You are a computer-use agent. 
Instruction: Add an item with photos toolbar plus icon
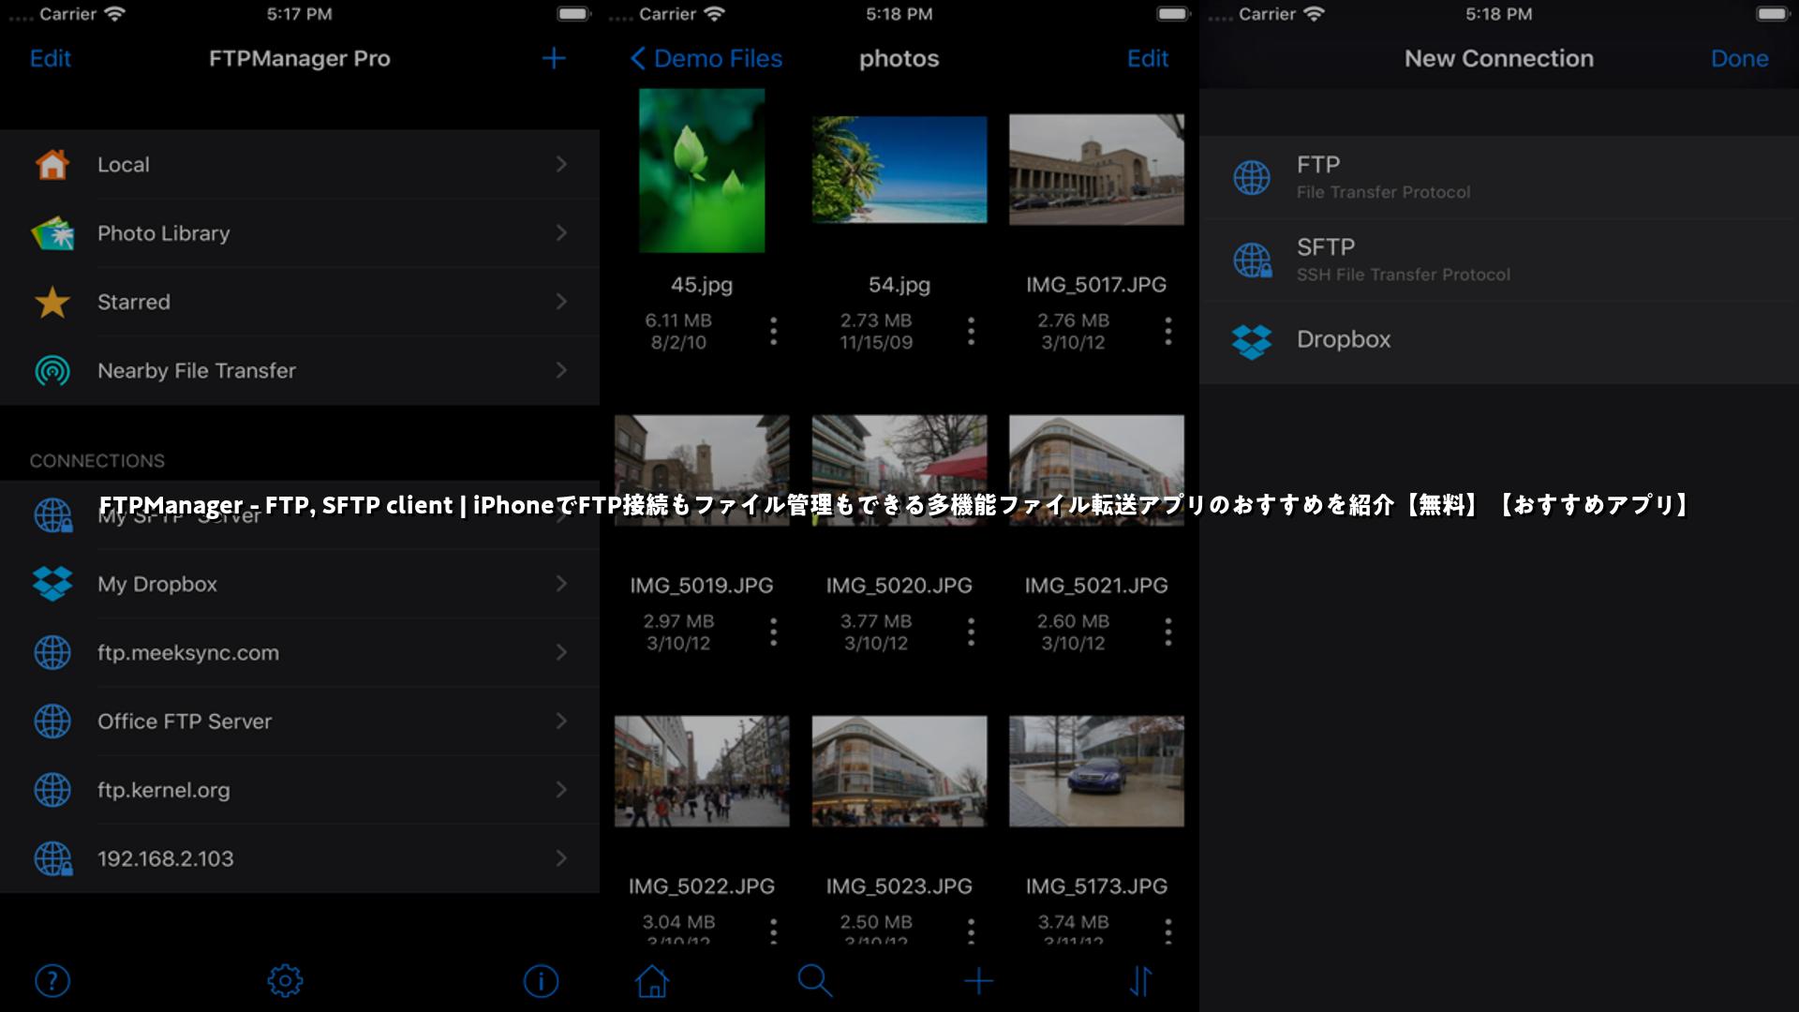[x=978, y=981]
